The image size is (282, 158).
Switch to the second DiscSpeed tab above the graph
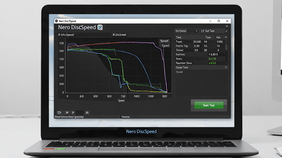(120, 35)
